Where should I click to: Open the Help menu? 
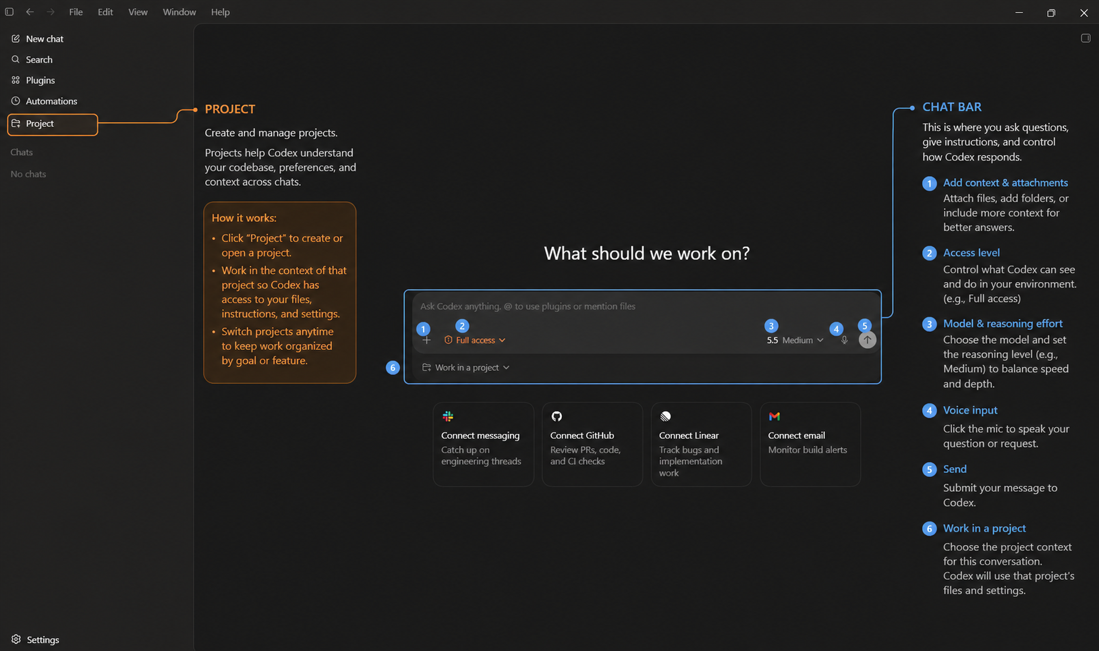(221, 12)
